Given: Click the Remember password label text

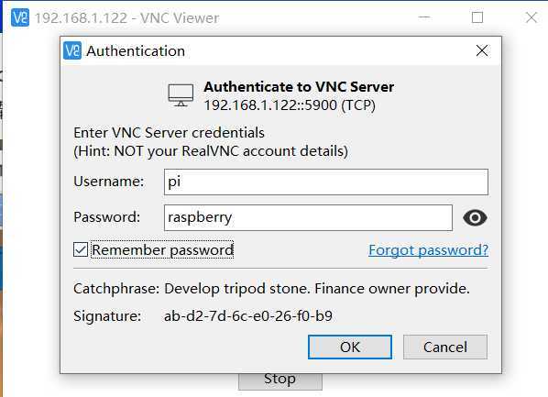Looking at the screenshot, I should point(162,249).
